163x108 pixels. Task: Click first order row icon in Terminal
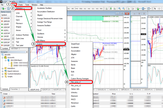(4, 97)
